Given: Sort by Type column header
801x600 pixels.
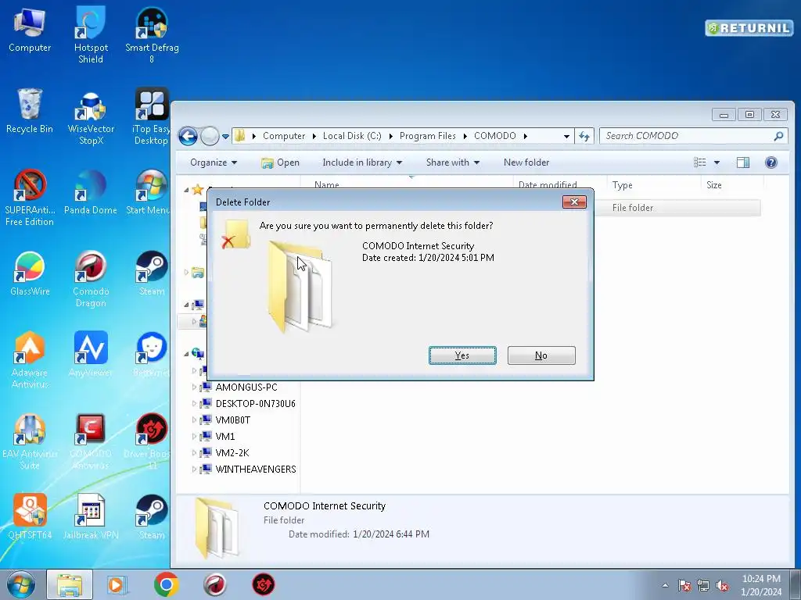Looking at the screenshot, I should click(x=653, y=184).
